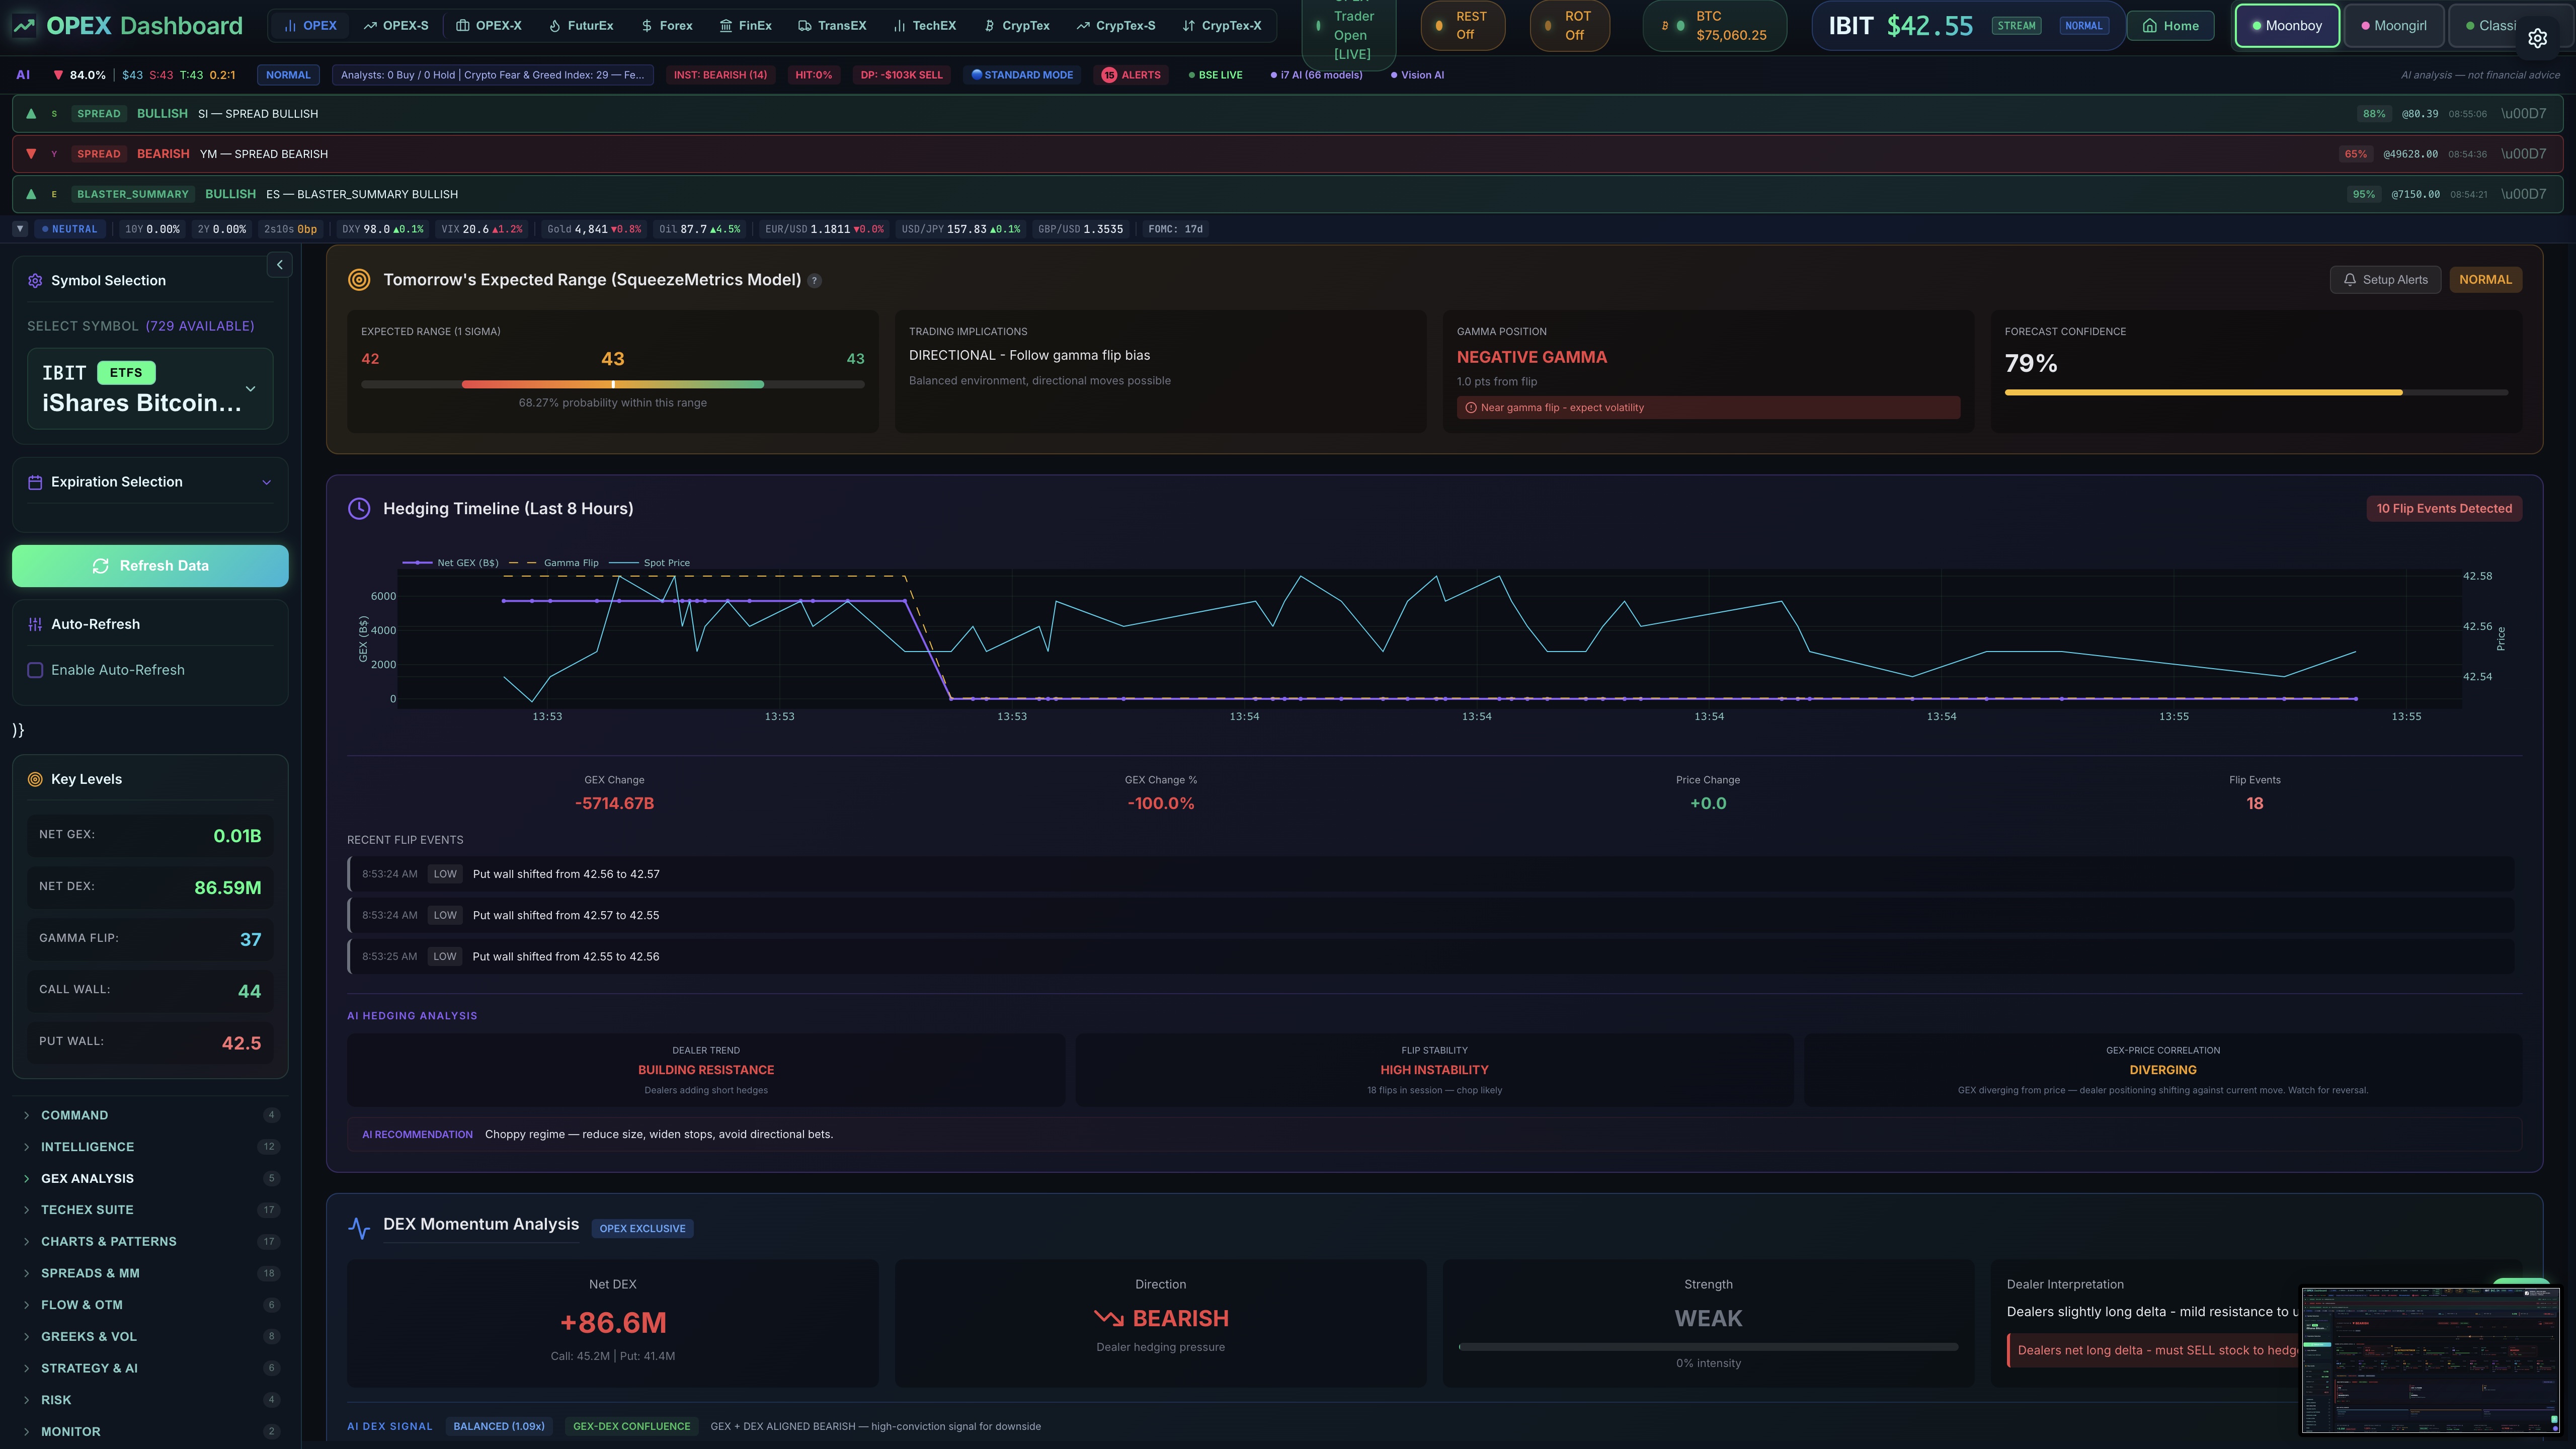Viewport: 2576px width, 1449px height.
Task: Click the OPEX Dashboard logo icon
Action: [24, 26]
